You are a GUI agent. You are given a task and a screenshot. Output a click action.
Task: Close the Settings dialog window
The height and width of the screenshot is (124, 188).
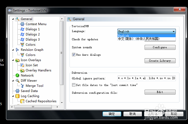[180, 9]
